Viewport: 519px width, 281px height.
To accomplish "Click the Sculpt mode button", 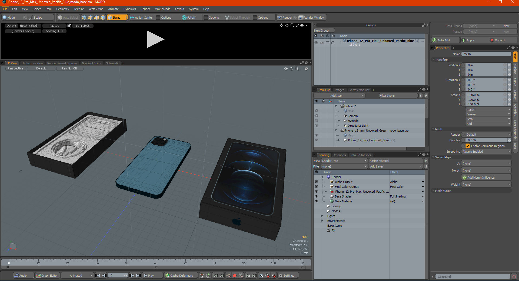I will click(x=41, y=18).
